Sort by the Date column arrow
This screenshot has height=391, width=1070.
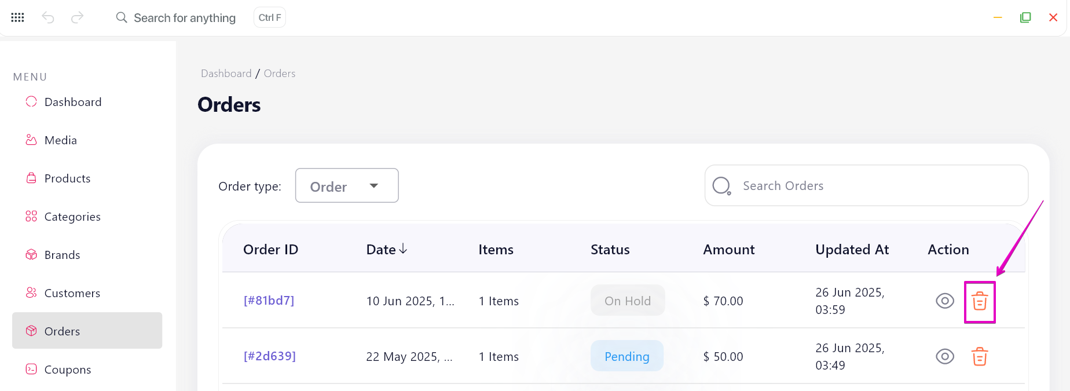(x=404, y=249)
